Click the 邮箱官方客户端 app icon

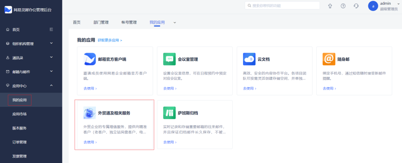[x=90, y=59]
